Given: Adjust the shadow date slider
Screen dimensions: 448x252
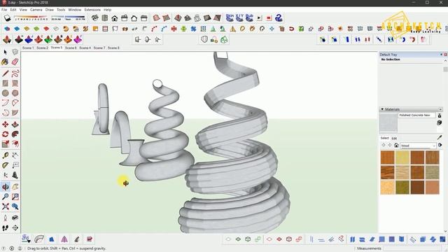Looking at the screenshot, I should [x=31, y=18].
